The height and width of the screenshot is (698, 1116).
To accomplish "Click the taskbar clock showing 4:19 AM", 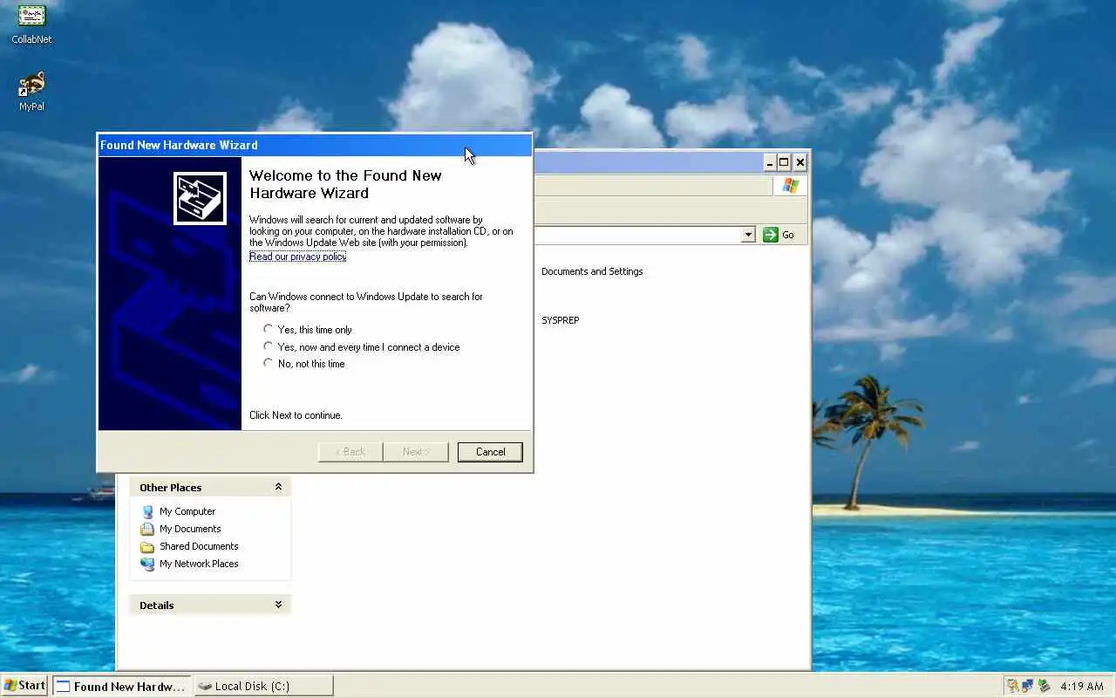I will point(1082,687).
